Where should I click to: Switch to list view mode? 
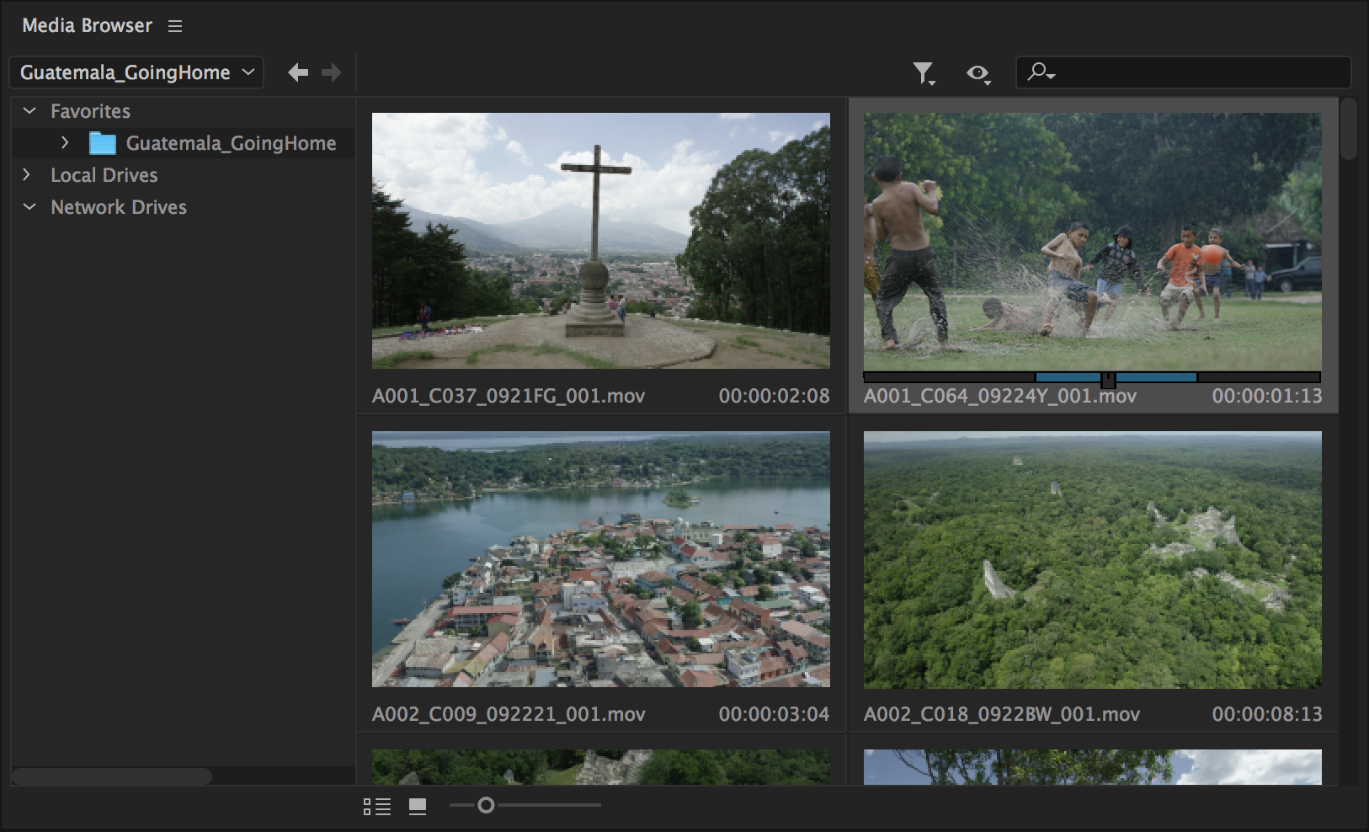click(379, 806)
